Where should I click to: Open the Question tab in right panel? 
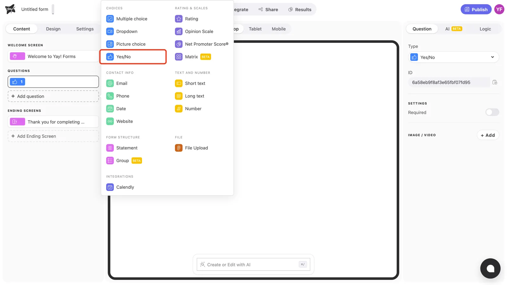pyautogui.click(x=422, y=29)
